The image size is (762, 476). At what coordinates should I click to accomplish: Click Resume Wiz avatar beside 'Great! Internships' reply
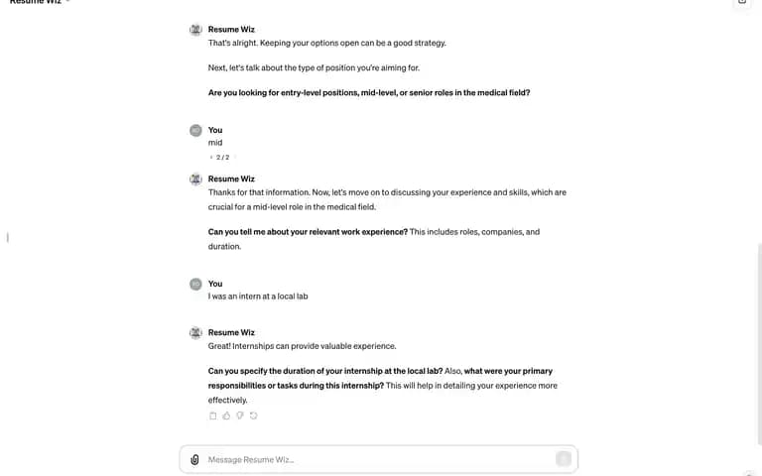(x=195, y=333)
